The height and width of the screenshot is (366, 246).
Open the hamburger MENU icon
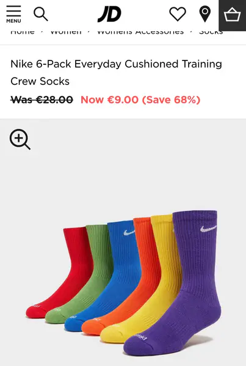pyautogui.click(x=13, y=15)
